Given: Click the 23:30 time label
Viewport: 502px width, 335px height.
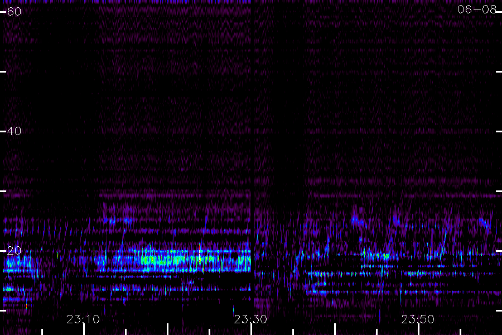Looking at the screenshot, I should pyautogui.click(x=250, y=319).
